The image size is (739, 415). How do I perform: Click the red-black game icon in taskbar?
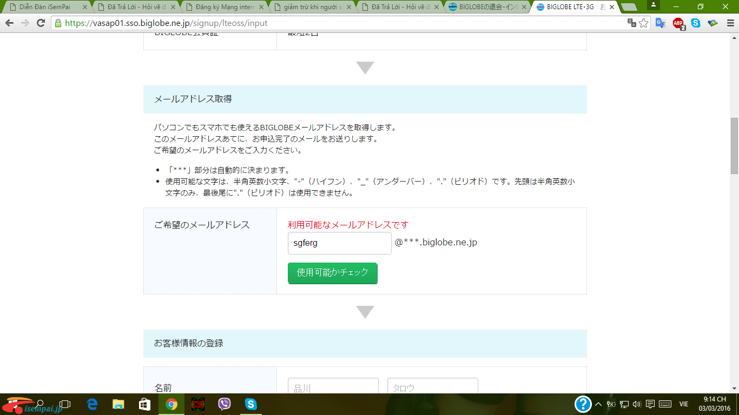(198, 404)
